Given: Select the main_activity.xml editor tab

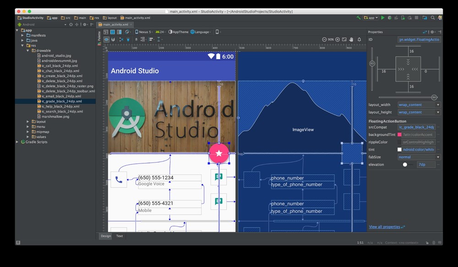Looking at the screenshot, I should (x=114, y=24).
